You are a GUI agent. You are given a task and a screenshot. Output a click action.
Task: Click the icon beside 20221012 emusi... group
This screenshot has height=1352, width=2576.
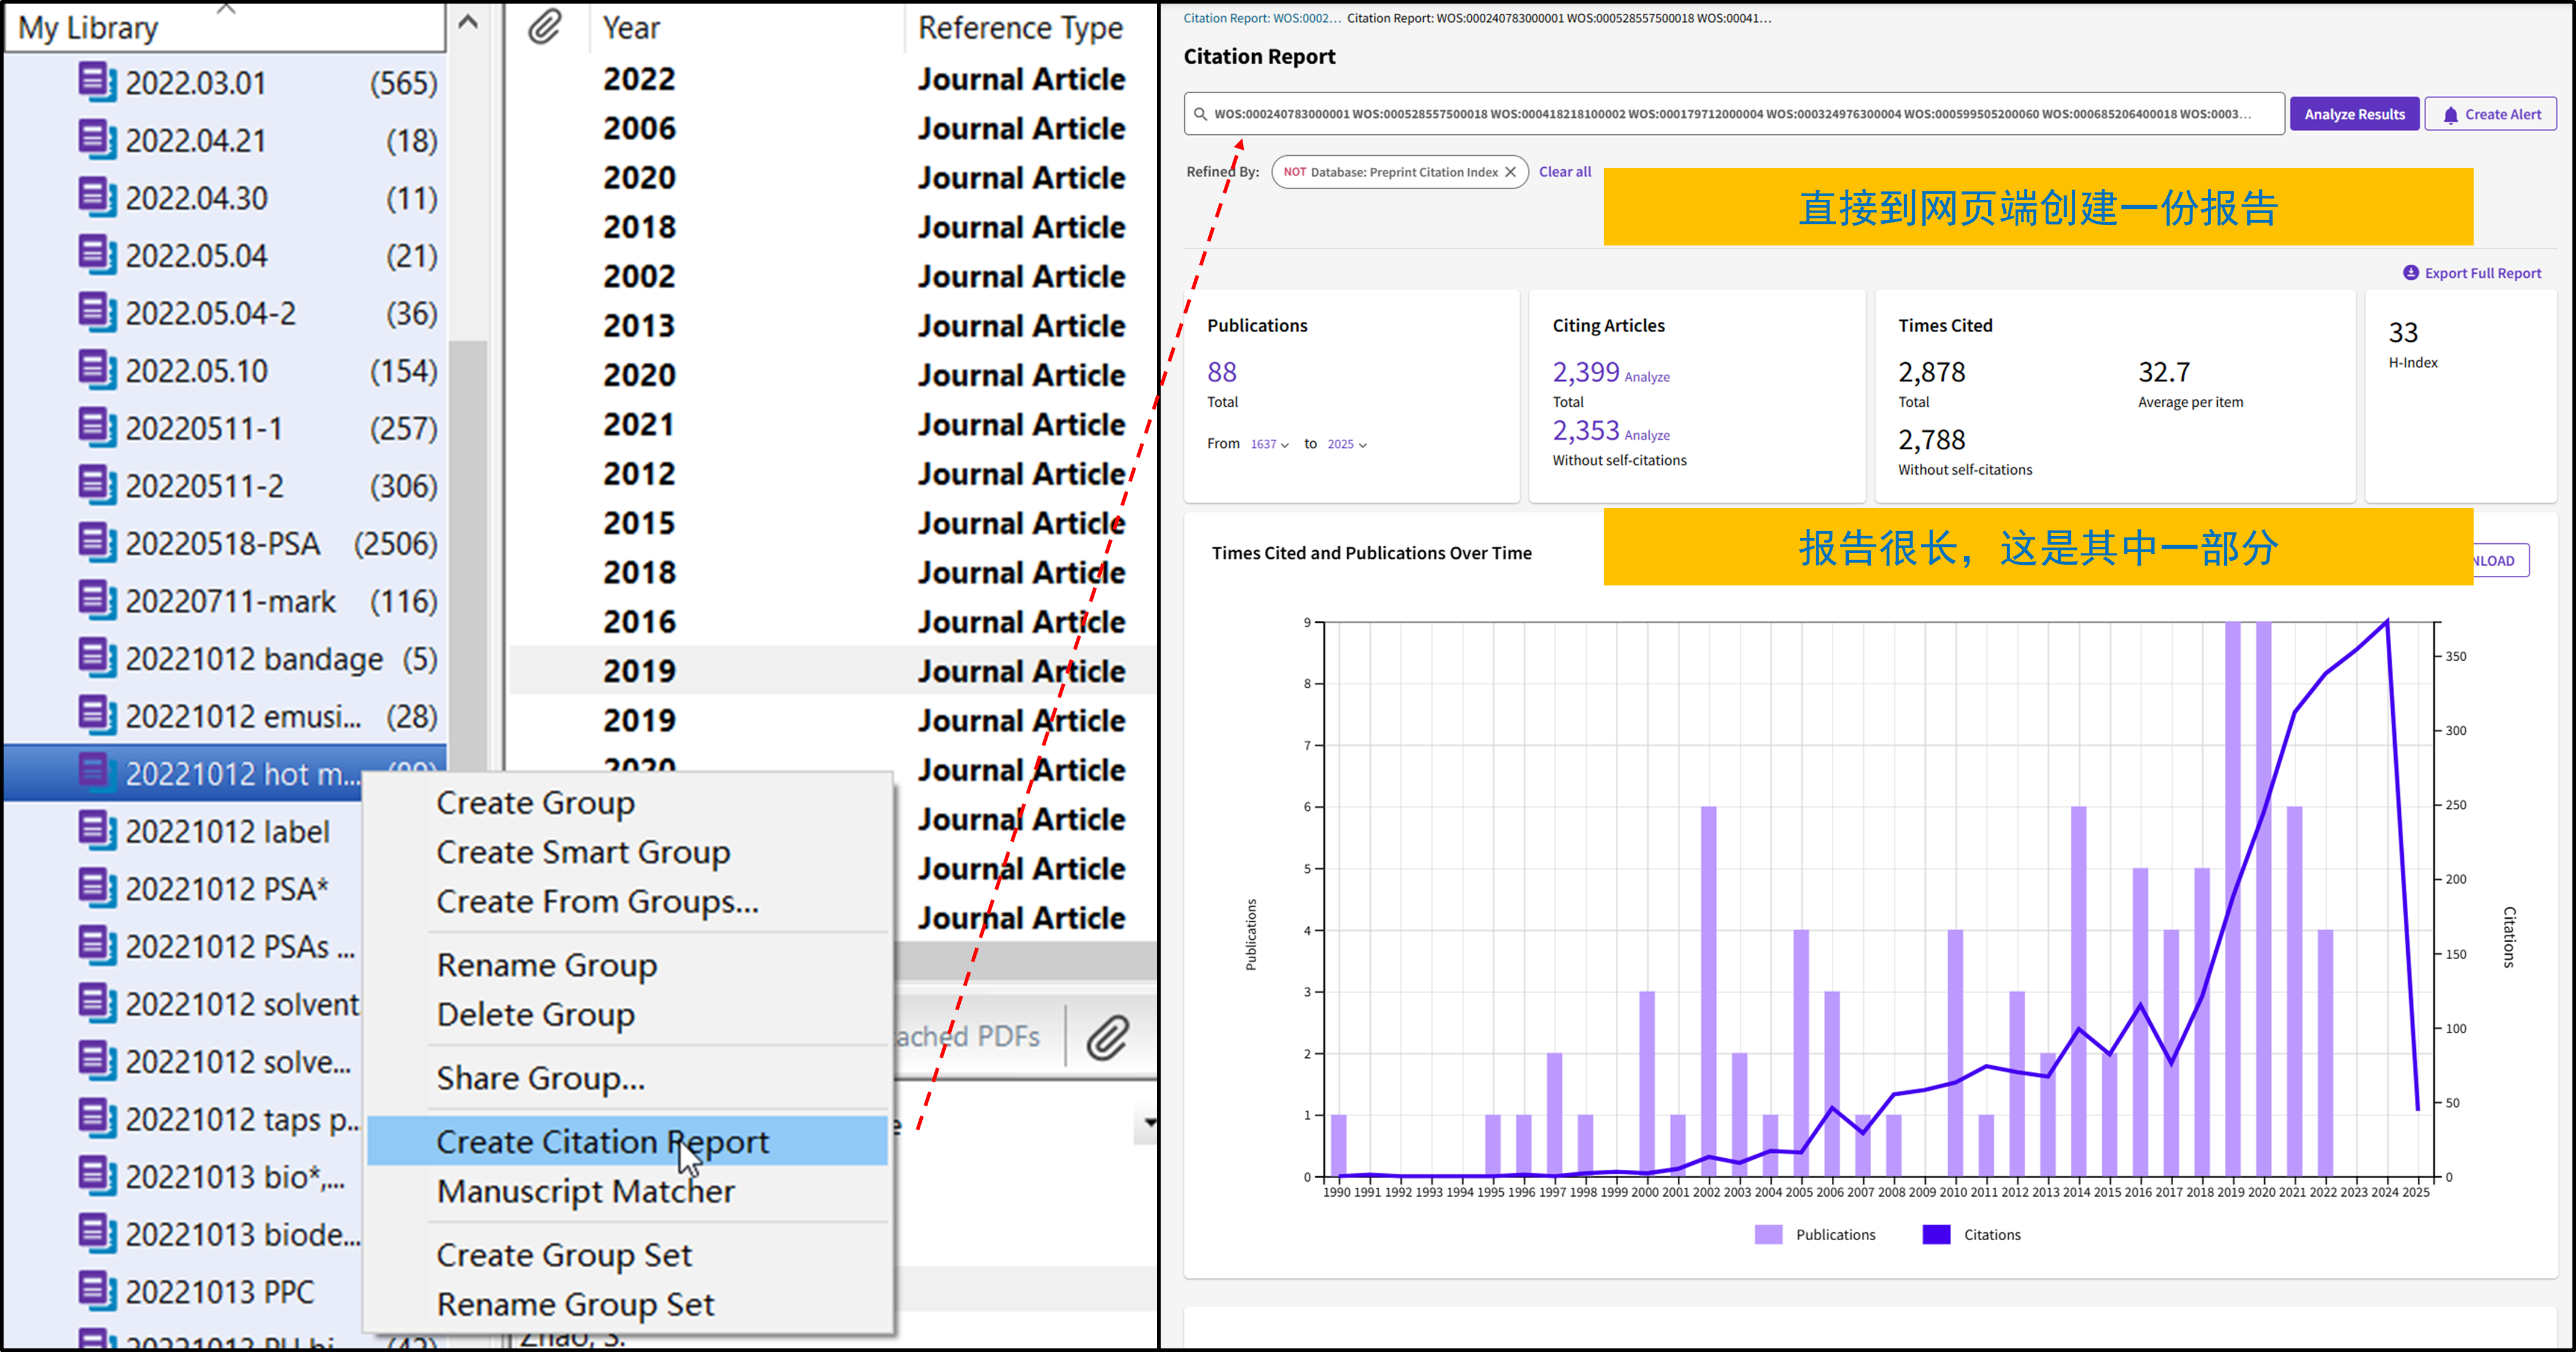pos(97,715)
